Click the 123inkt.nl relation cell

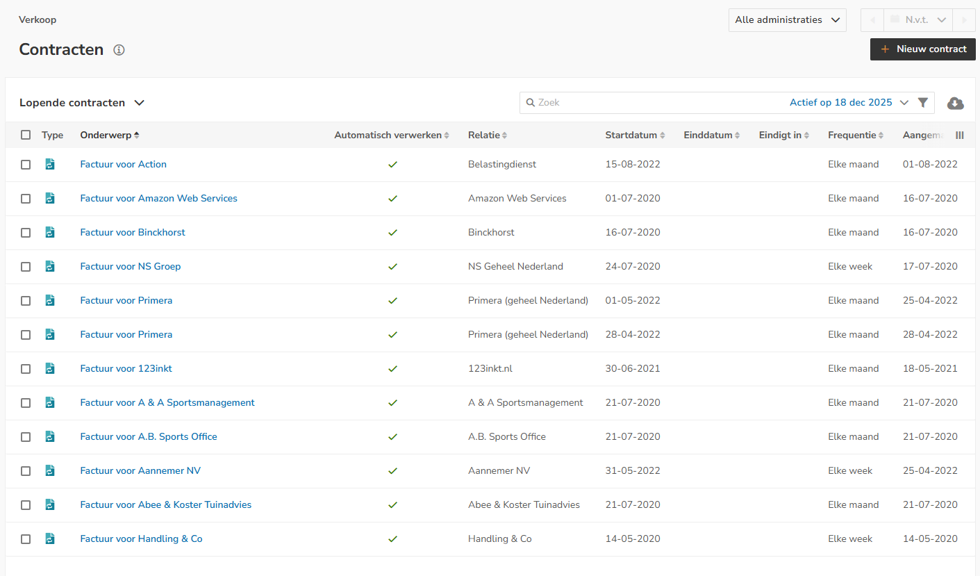click(490, 369)
